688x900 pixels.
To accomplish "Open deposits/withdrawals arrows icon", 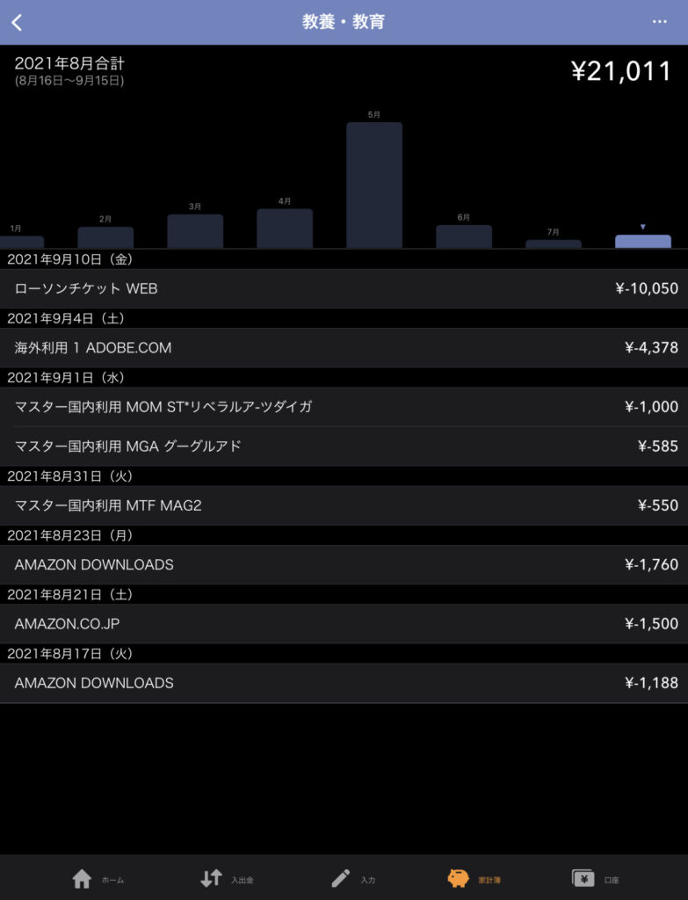I will coord(211,878).
